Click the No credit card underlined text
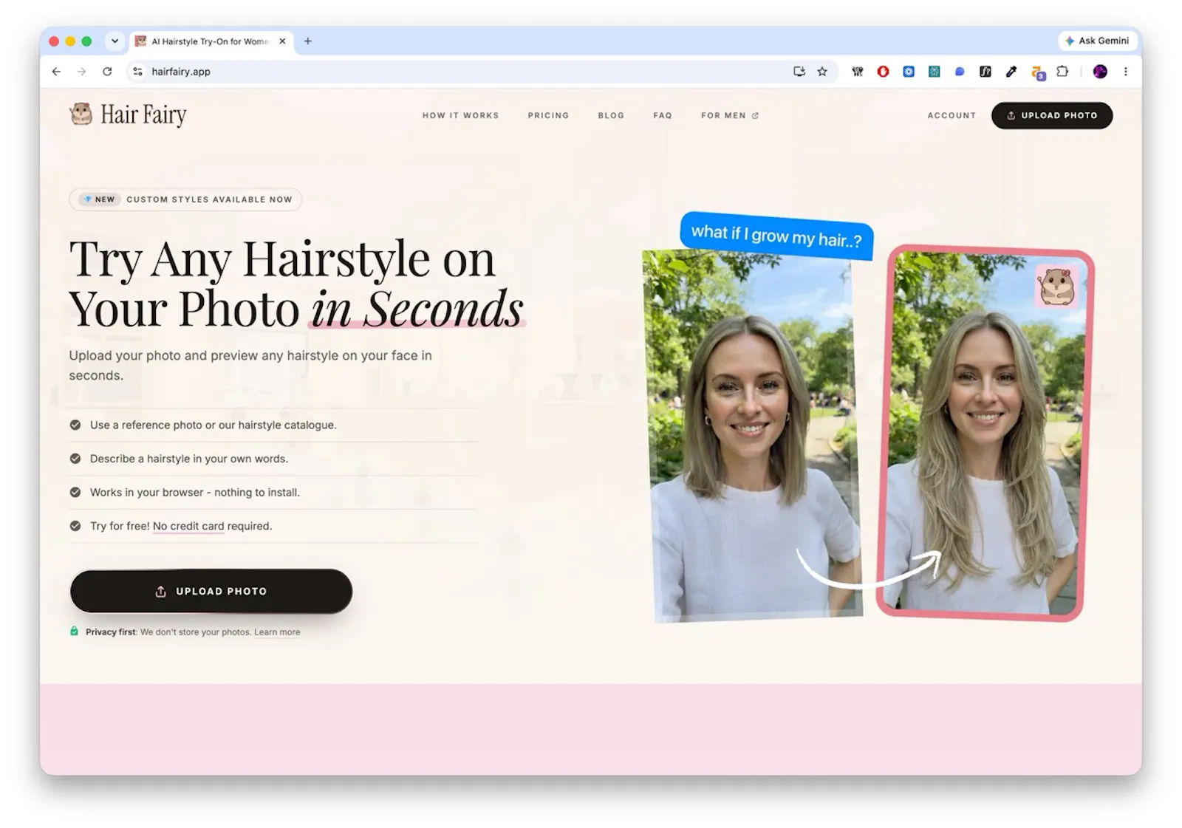The width and height of the screenshot is (1182, 828). (188, 526)
